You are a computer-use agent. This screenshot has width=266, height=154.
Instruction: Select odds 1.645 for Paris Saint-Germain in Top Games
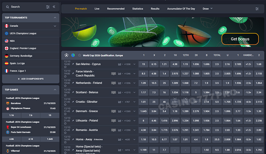(50, 139)
